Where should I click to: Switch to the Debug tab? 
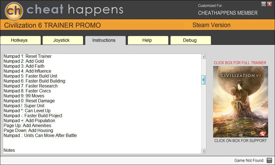tap(191, 40)
